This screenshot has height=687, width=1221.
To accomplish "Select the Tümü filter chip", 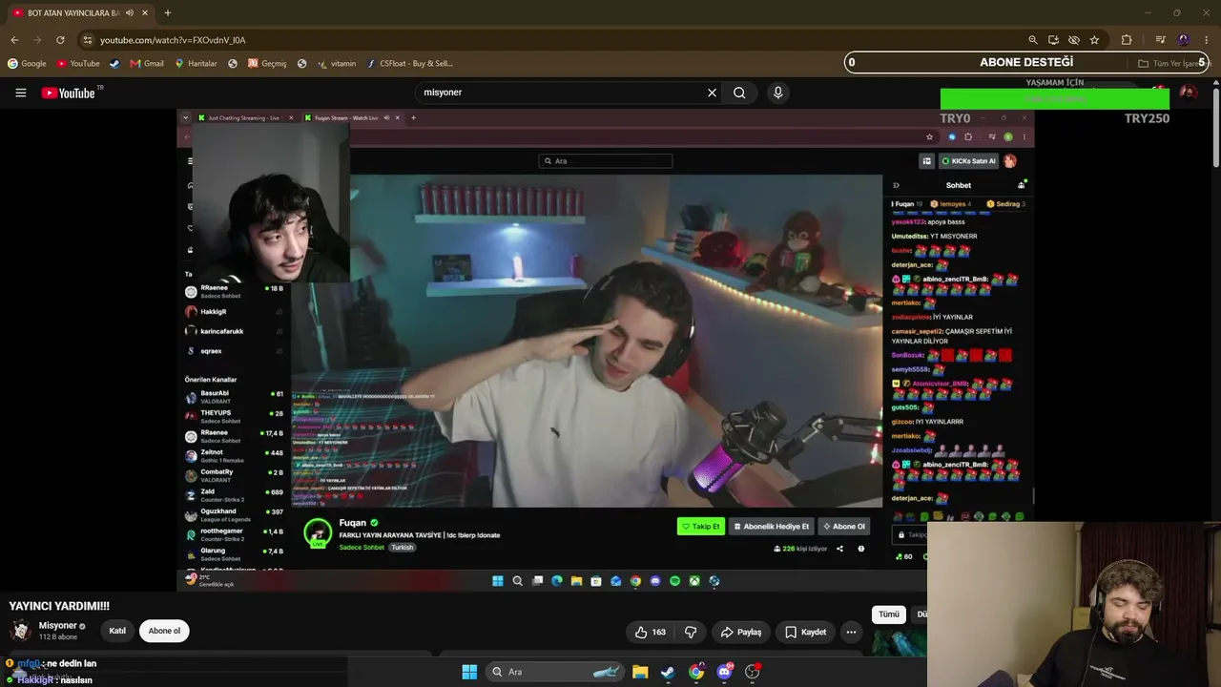I will (x=889, y=614).
